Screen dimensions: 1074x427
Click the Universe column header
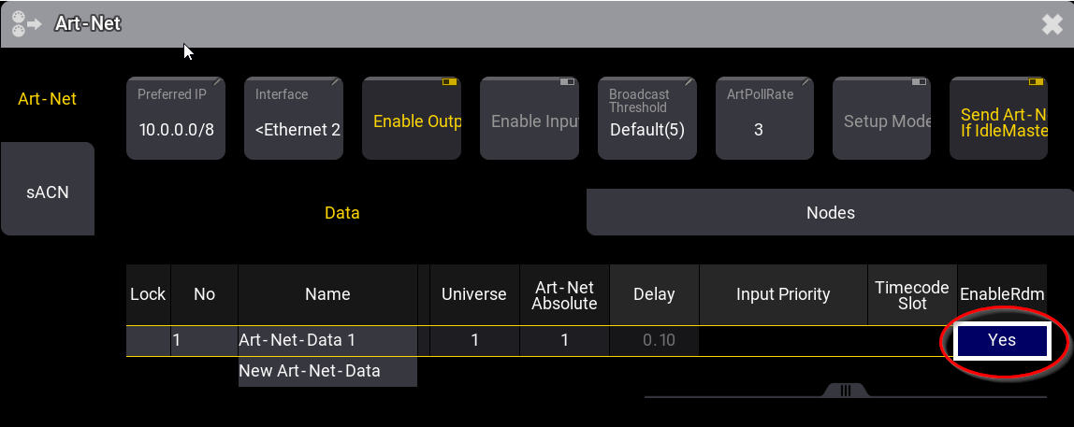(474, 294)
